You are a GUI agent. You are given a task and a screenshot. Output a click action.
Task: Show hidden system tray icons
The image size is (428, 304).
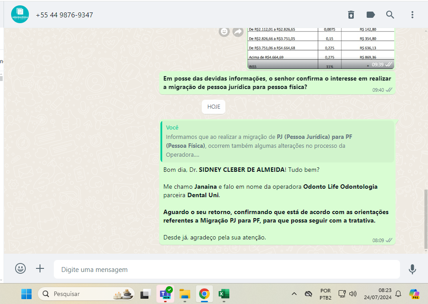pos(294,294)
